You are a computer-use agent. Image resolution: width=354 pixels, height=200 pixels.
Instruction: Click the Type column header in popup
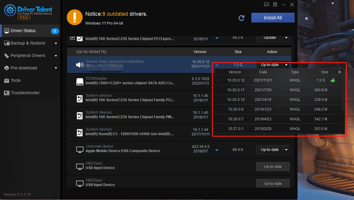click(294, 72)
